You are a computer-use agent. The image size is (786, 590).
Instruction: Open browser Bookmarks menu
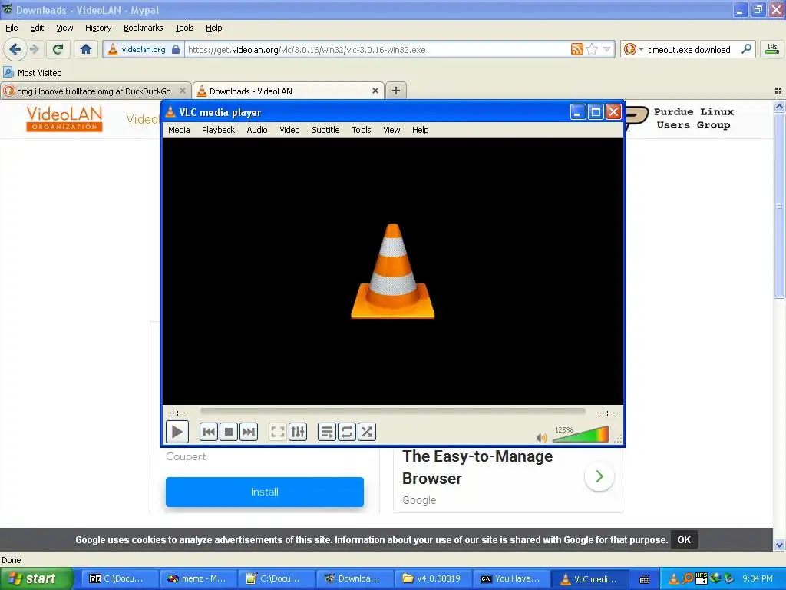(144, 28)
